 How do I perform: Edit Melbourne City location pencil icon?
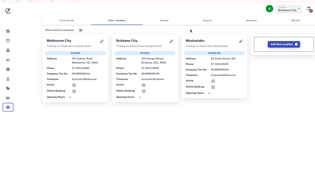102,41
